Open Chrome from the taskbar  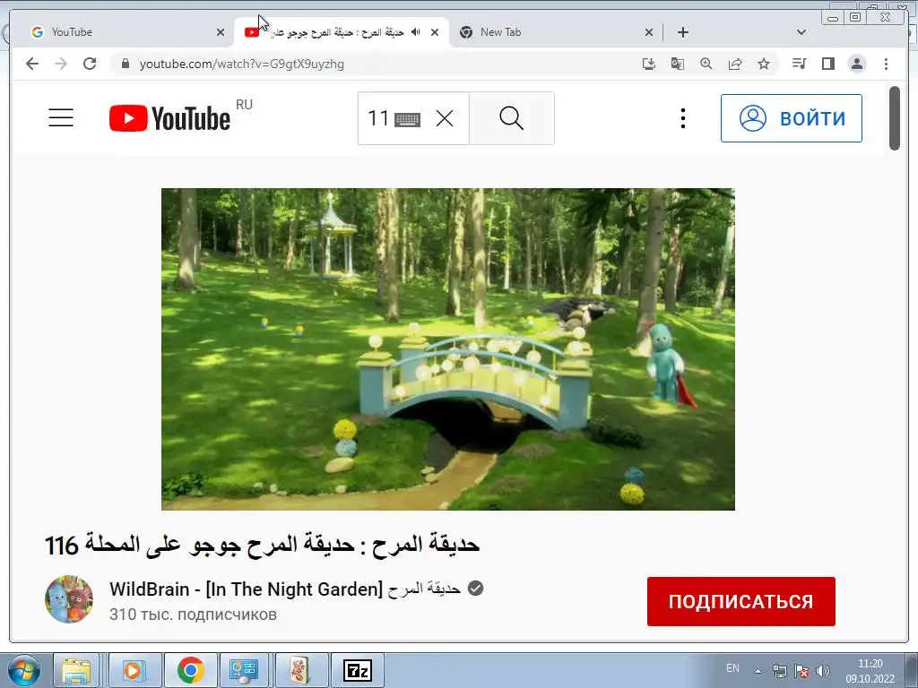click(x=191, y=670)
